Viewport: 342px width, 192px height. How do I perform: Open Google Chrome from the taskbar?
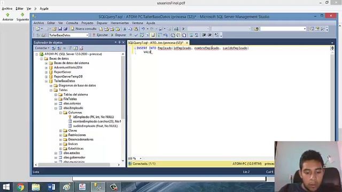coord(20,187)
